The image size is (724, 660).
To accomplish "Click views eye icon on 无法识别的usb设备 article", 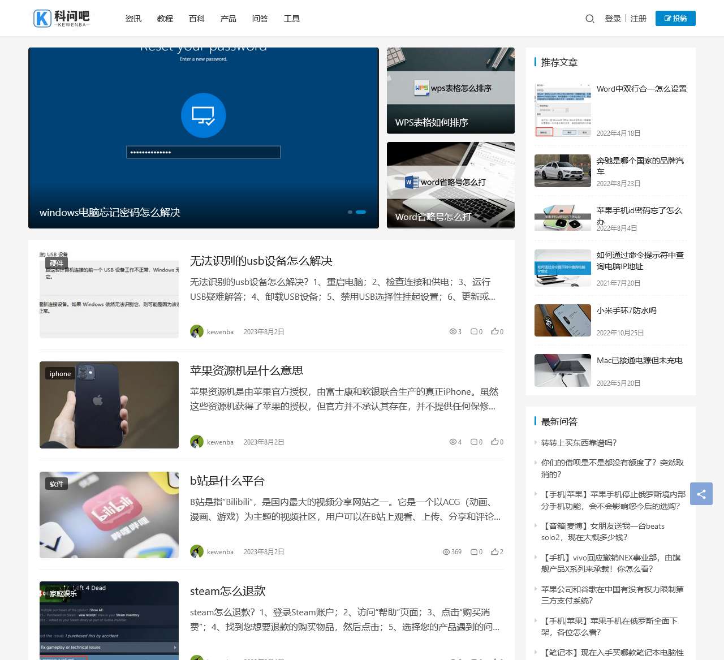I will pos(453,331).
